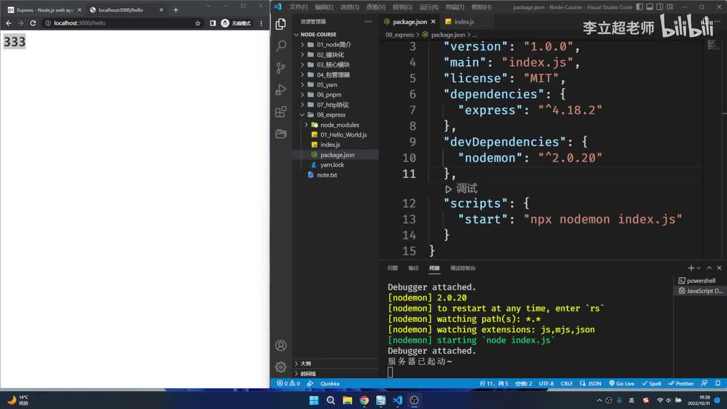Open the Explorer view in the activity bar
The image size is (727, 409).
tap(281, 24)
